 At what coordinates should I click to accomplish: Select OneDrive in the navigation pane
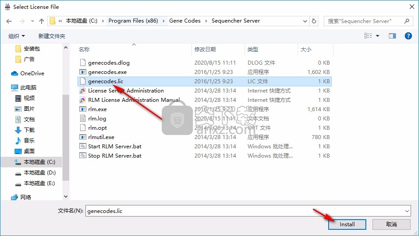pos(32,74)
